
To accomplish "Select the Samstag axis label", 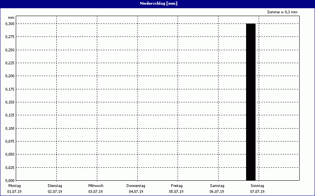I will (217, 185).
